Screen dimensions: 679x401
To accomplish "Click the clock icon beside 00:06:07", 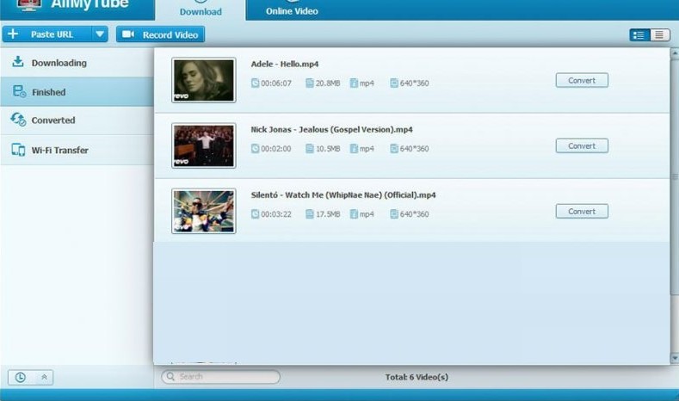I will tap(255, 83).
